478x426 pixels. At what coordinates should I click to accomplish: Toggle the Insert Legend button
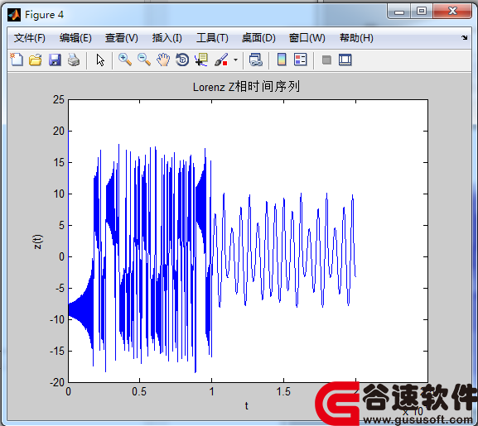(x=301, y=60)
